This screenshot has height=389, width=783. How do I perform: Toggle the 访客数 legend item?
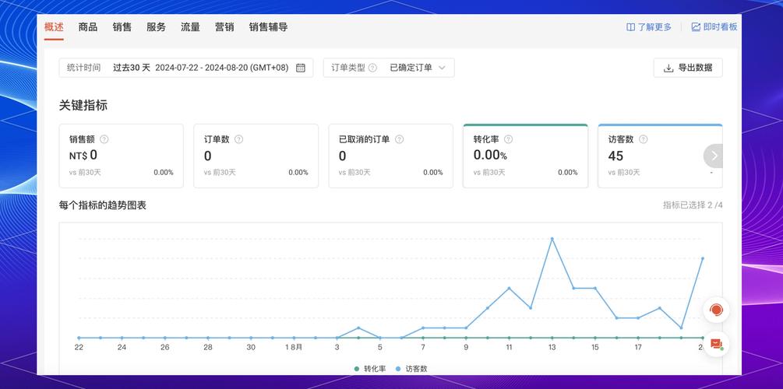(x=411, y=369)
